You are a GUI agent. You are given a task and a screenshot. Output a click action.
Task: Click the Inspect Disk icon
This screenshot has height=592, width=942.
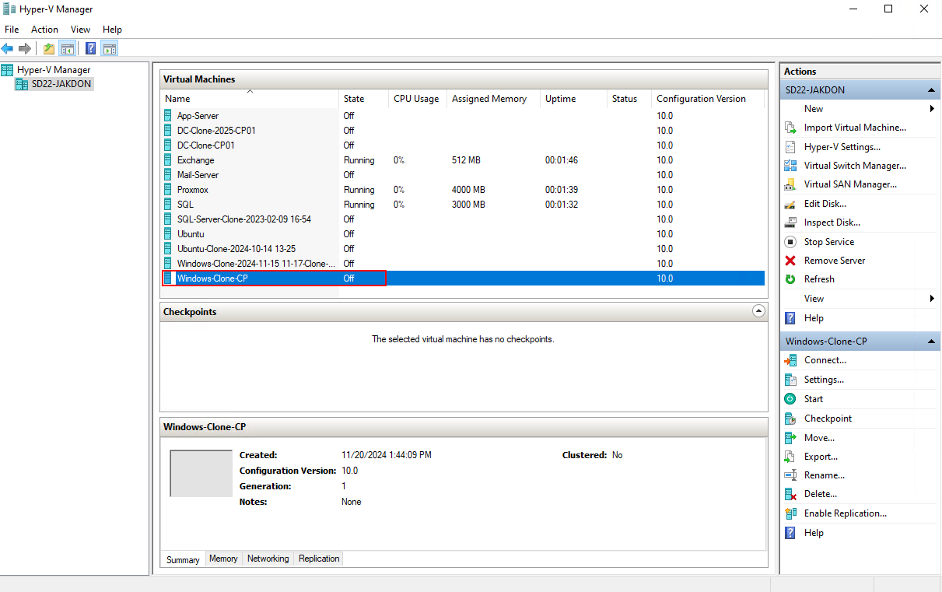790,222
